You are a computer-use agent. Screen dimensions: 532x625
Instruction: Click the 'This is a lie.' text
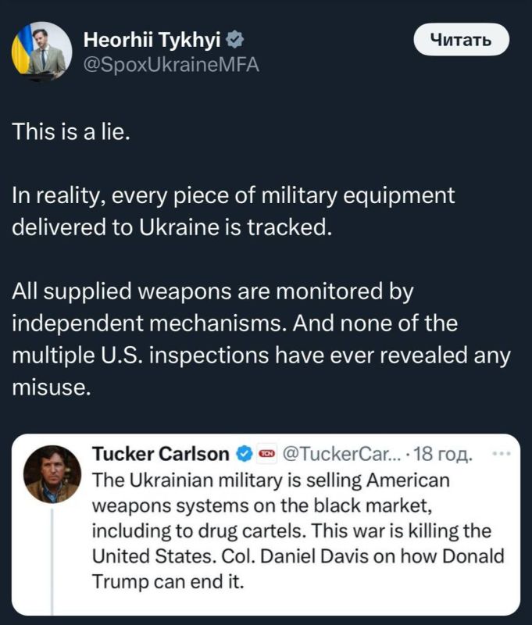(x=71, y=131)
